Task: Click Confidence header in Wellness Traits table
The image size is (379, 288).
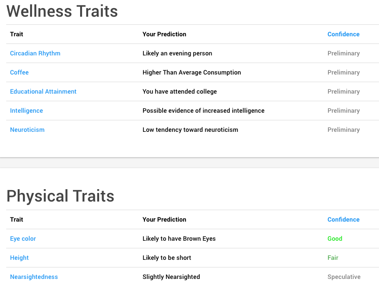Action: coord(343,34)
